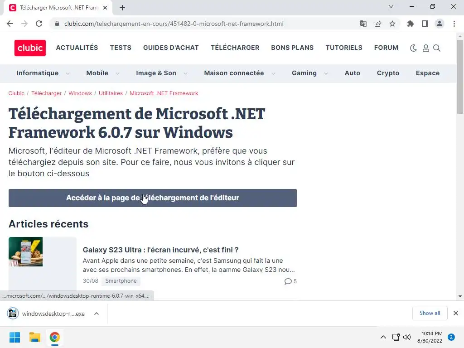Click the Utilitaires breadcrumb link
The width and height of the screenshot is (464, 348).
coord(111,93)
